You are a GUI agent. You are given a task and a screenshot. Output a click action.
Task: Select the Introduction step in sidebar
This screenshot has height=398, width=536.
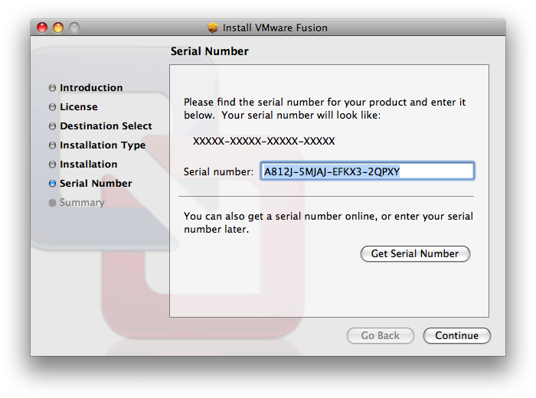pos(86,88)
